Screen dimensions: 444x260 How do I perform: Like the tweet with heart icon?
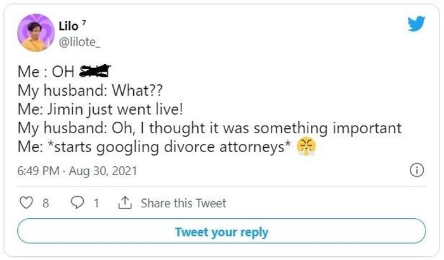click(x=26, y=203)
